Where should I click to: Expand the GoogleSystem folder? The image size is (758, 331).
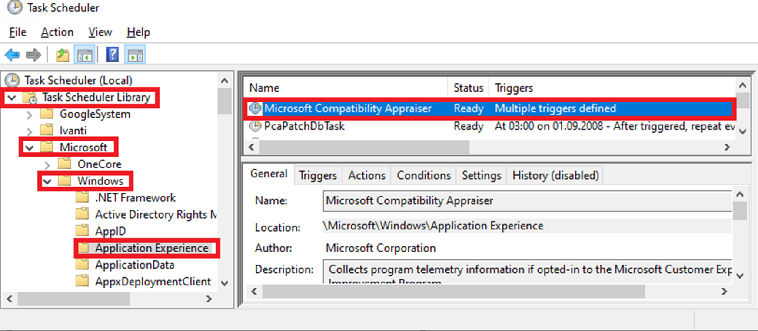tap(29, 115)
